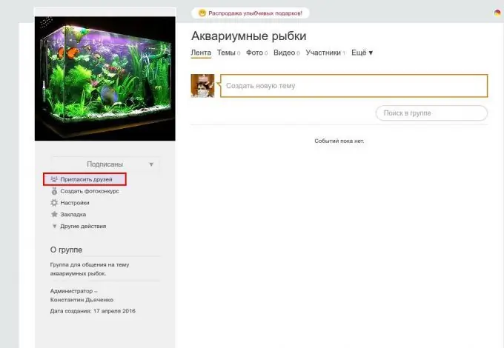The image size is (504, 348).
Task: Click the Создать новую тему field
Action: [354, 86]
